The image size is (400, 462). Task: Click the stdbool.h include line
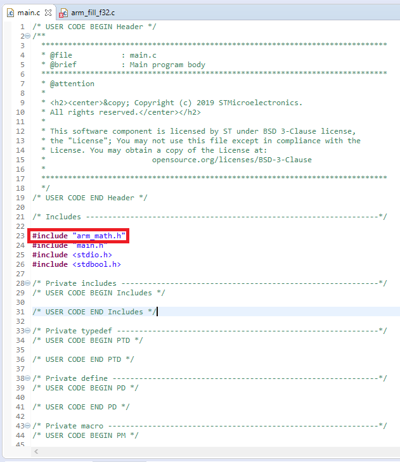(76, 264)
